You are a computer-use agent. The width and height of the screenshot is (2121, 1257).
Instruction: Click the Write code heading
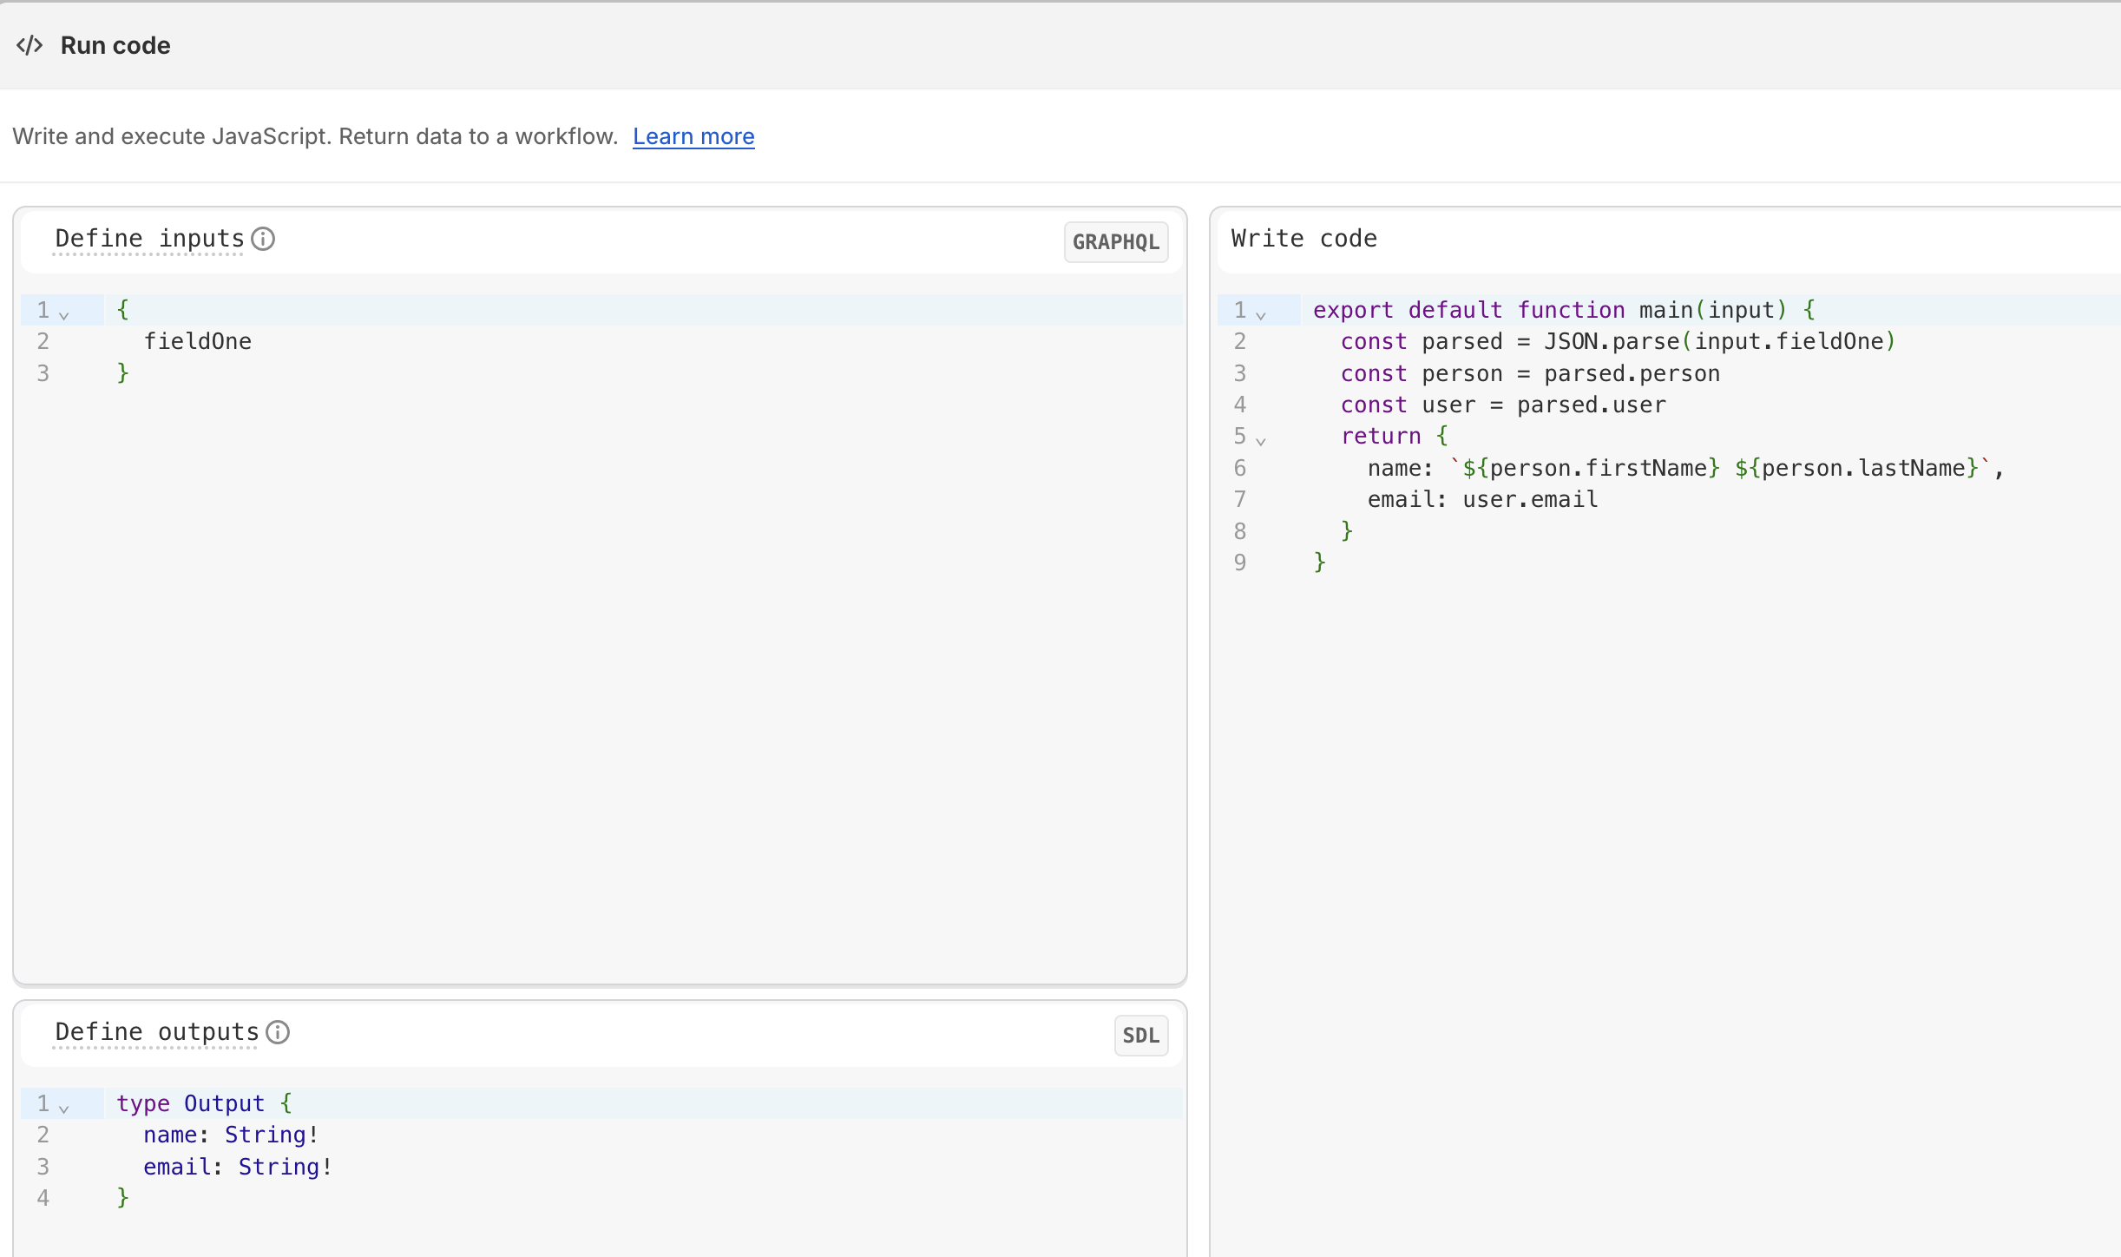[x=1303, y=239]
